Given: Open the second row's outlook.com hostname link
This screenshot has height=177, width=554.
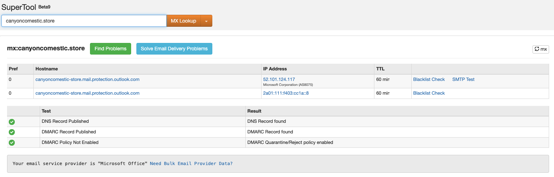Looking at the screenshot, I should coord(87,93).
